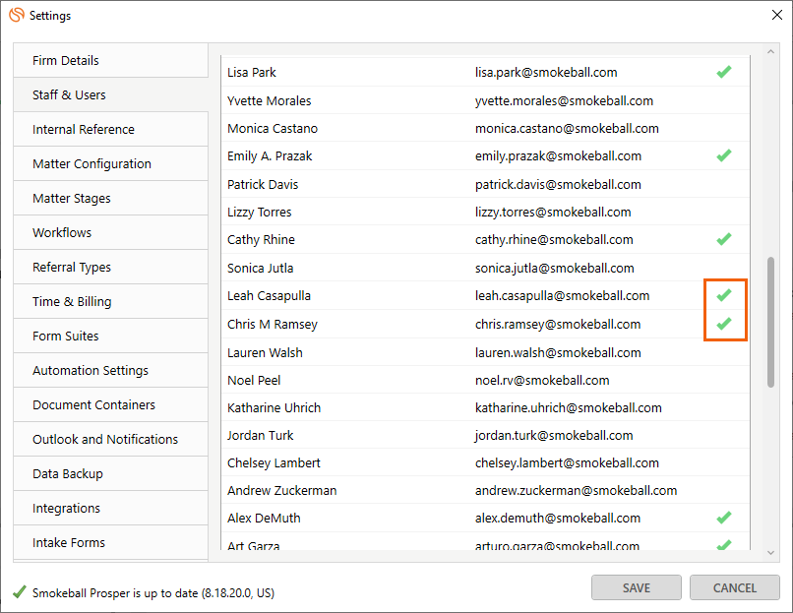Click the CANCEL button
The width and height of the screenshot is (793, 613).
tap(734, 587)
